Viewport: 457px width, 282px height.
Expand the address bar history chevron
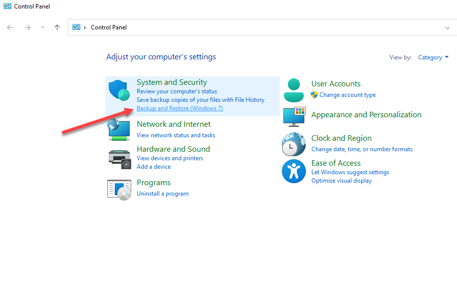(447, 27)
